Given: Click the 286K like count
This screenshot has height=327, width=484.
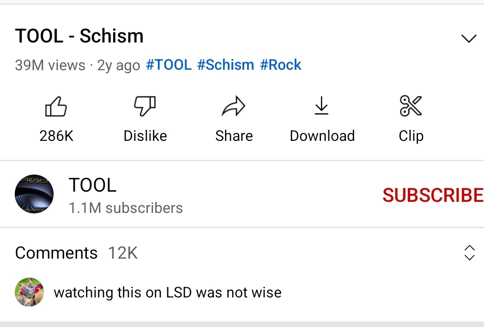Looking at the screenshot, I should (56, 136).
